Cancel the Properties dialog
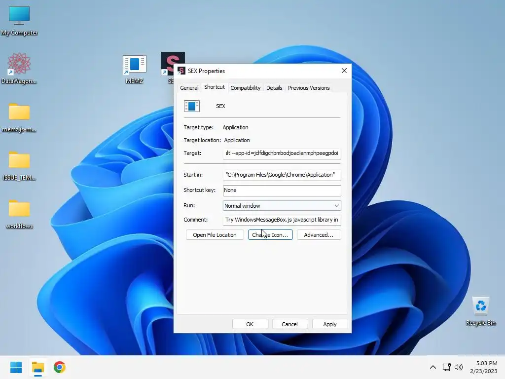The width and height of the screenshot is (505, 379). (x=289, y=324)
